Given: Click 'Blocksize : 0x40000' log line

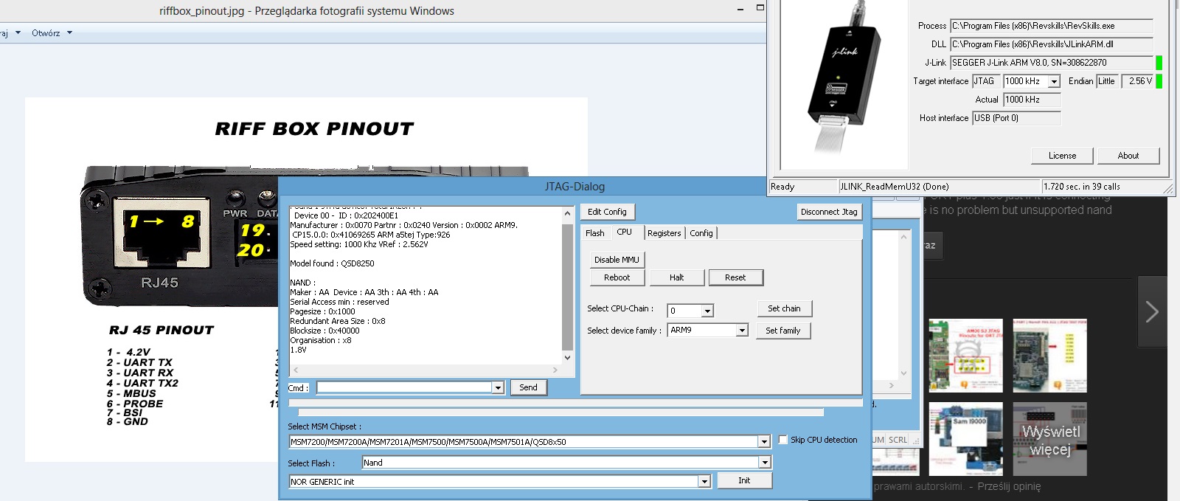Looking at the screenshot, I should (324, 331).
